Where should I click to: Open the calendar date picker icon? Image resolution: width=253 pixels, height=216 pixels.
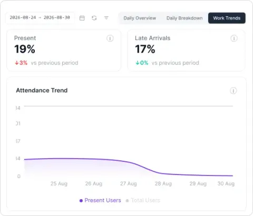[82, 18]
